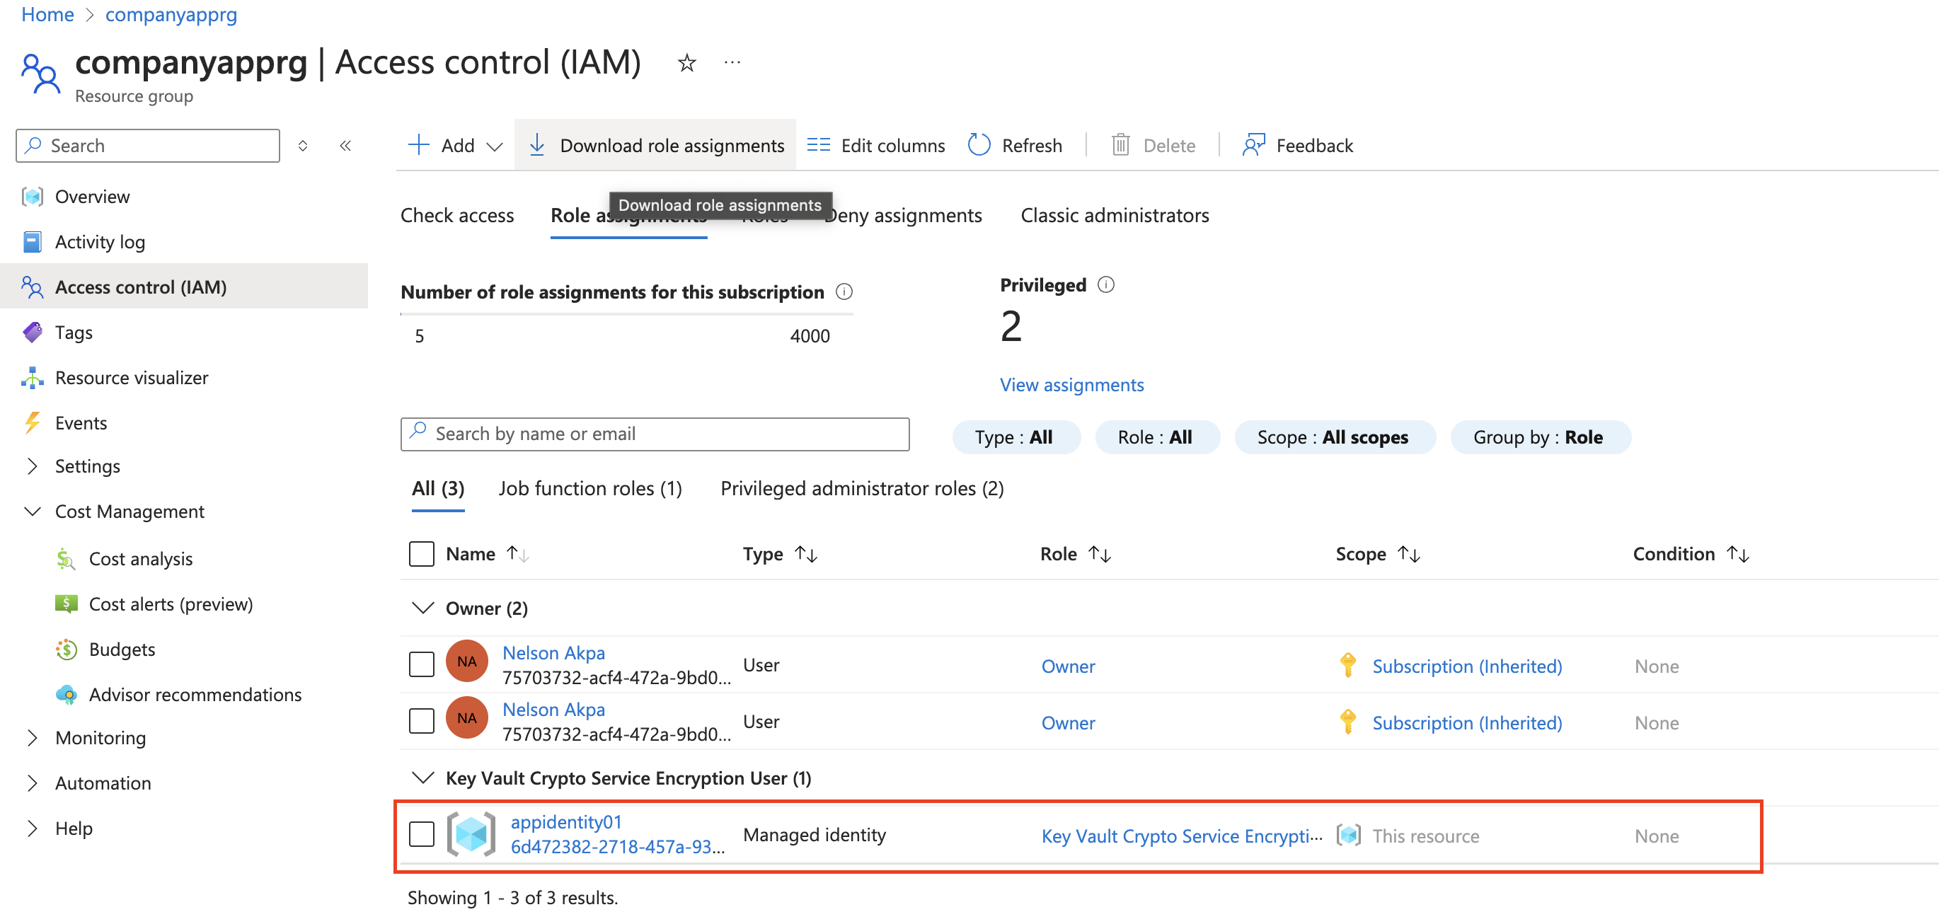
Task: Sort by Name column arrows
Action: click(517, 555)
